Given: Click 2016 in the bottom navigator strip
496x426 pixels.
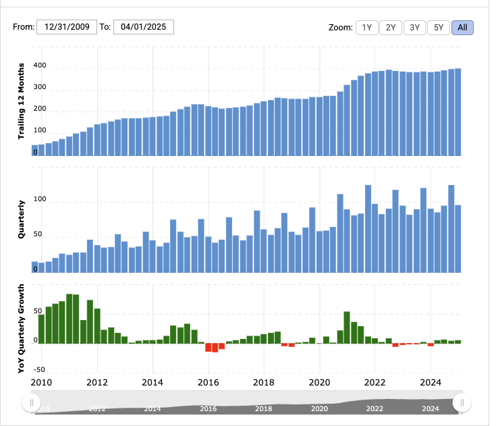Looking at the screenshot, I should coord(208,408).
